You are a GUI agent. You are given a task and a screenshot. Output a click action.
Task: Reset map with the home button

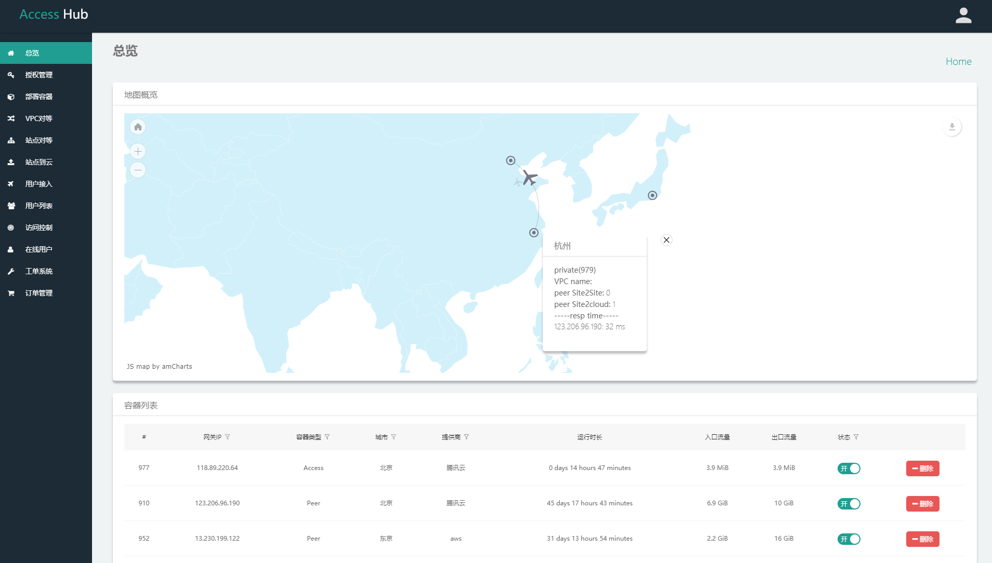[138, 127]
